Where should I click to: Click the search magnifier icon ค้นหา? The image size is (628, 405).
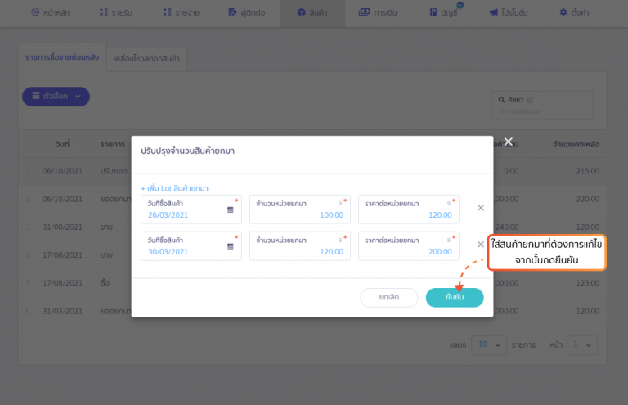click(501, 99)
